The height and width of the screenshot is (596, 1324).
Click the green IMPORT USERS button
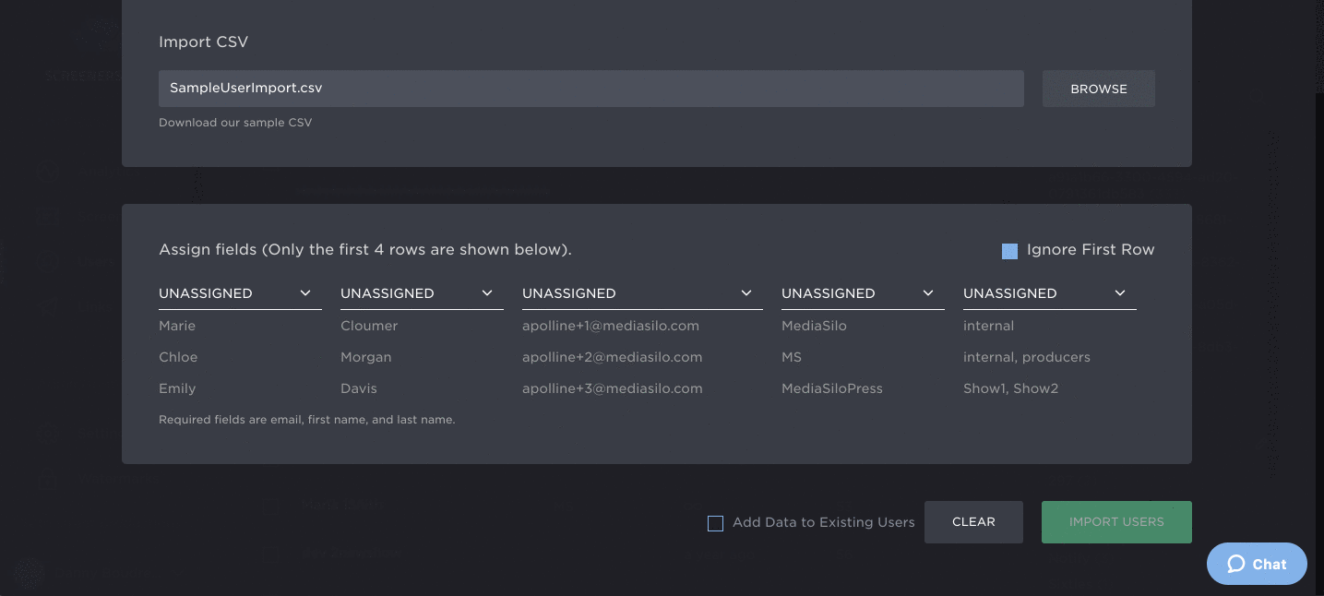tap(1115, 522)
